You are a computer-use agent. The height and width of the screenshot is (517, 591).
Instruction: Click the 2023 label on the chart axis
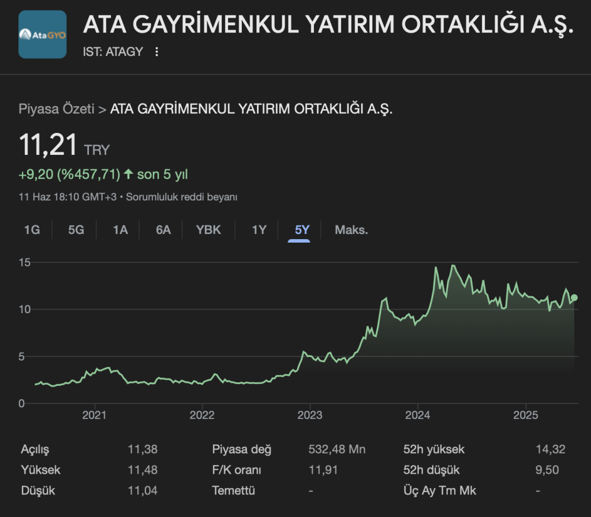click(309, 415)
